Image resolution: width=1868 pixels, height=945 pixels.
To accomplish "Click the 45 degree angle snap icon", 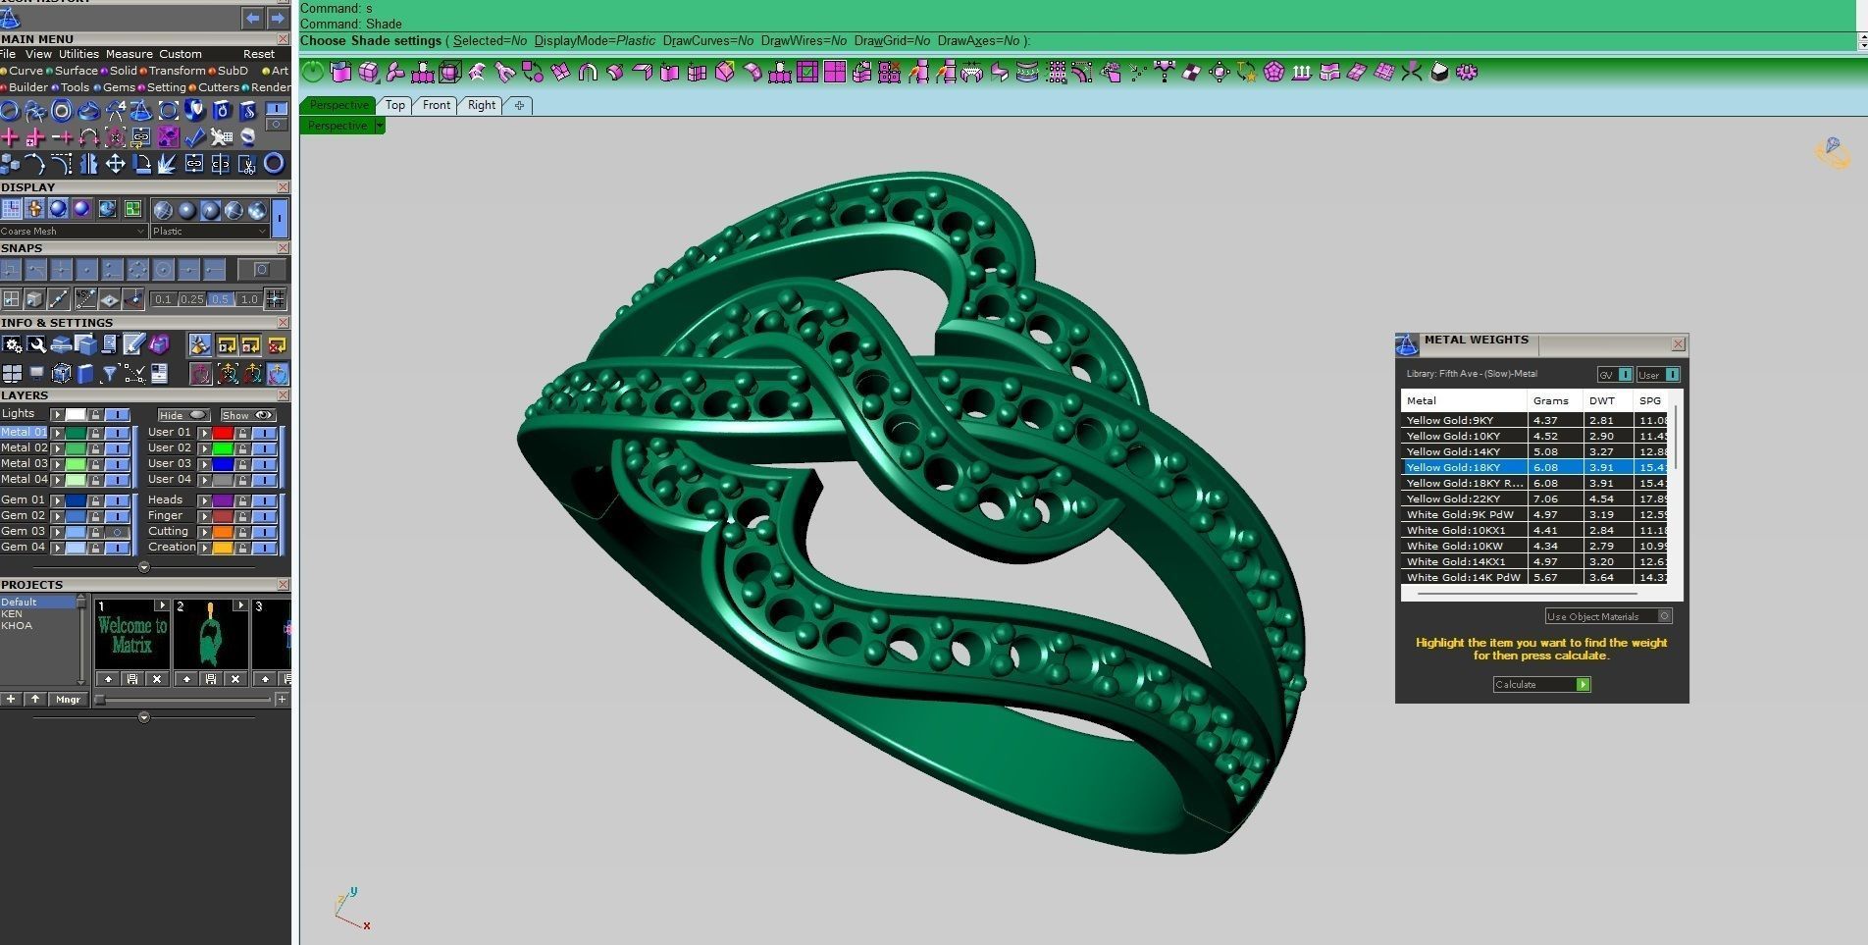I will (x=84, y=298).
